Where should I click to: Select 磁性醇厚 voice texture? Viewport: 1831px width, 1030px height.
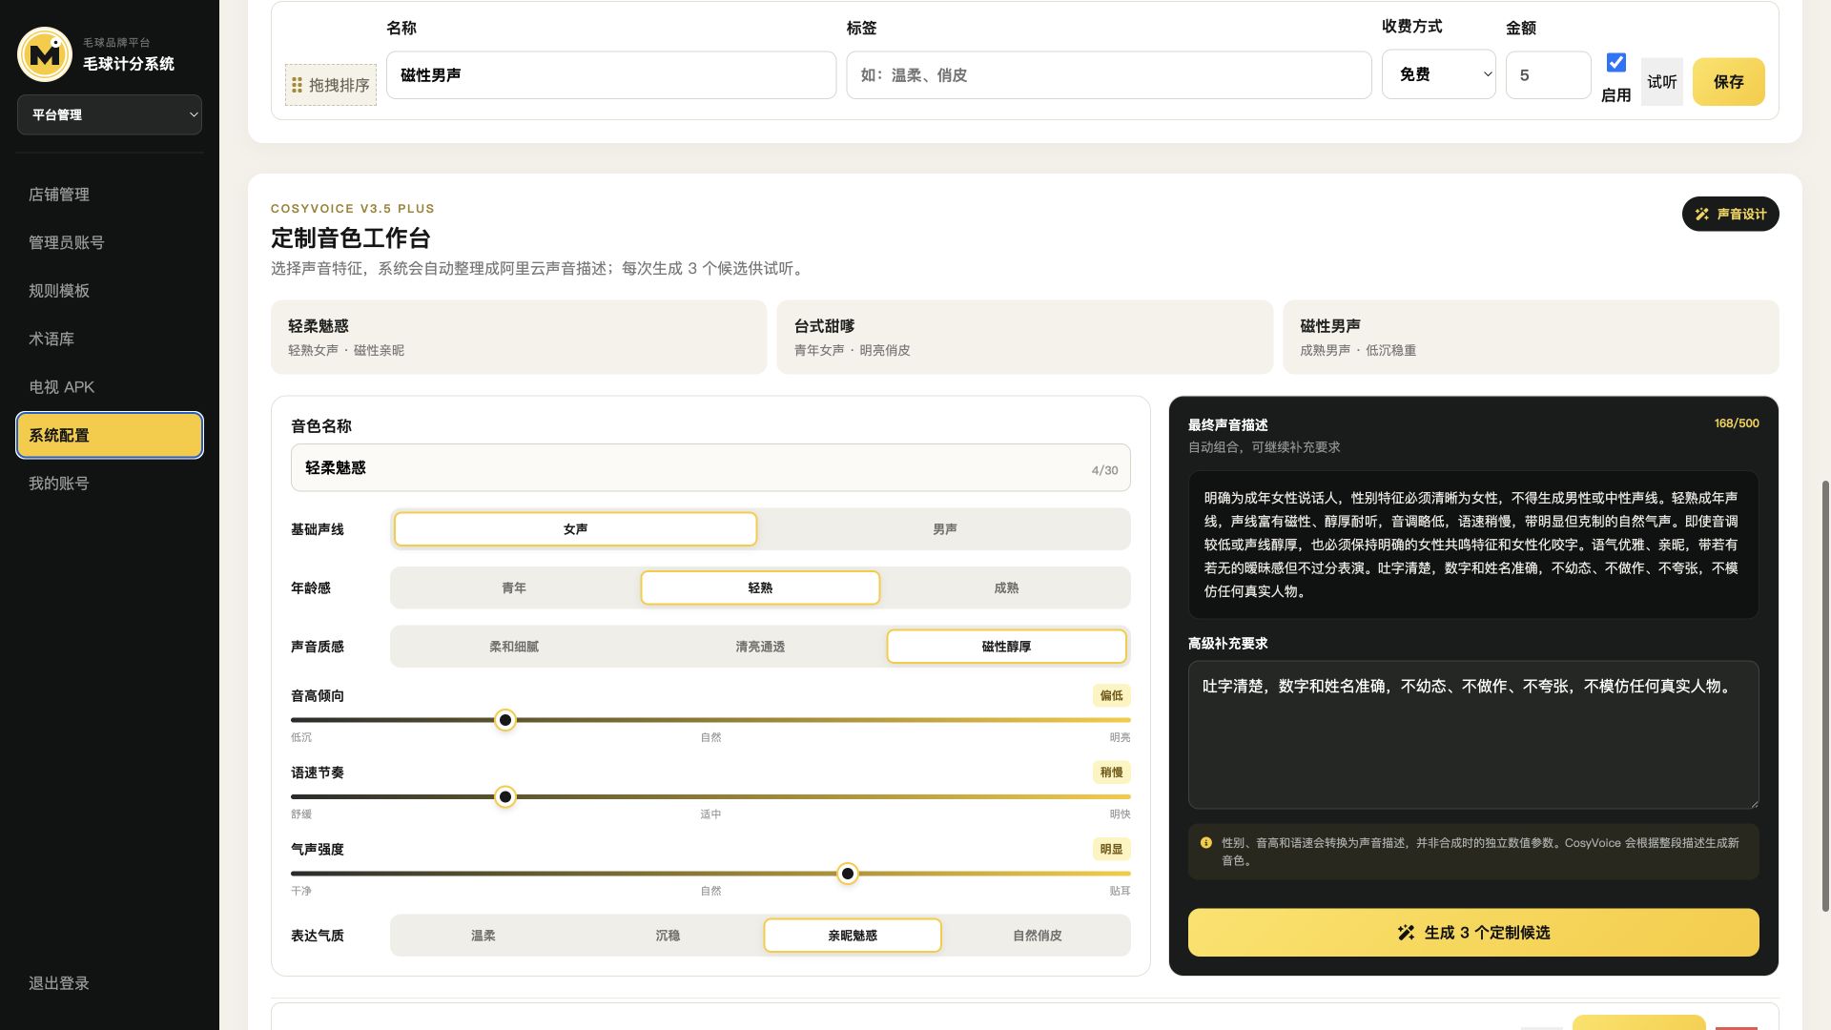[x=1006, y=647]
